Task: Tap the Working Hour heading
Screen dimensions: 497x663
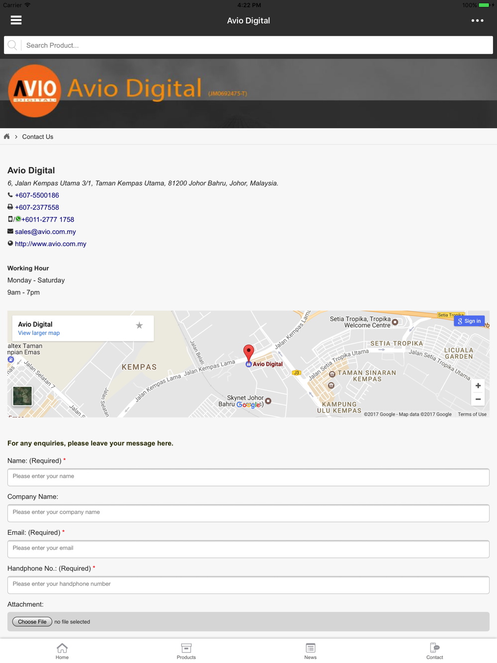Action: 28,268
